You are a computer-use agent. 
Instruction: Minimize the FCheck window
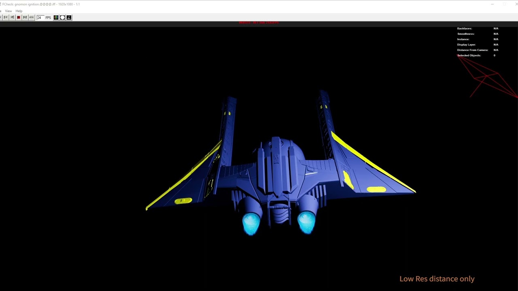pyautogui.click(x=492, y=4)
